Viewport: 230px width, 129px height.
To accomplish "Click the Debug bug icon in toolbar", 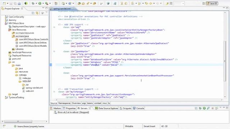I will [33, 3].
